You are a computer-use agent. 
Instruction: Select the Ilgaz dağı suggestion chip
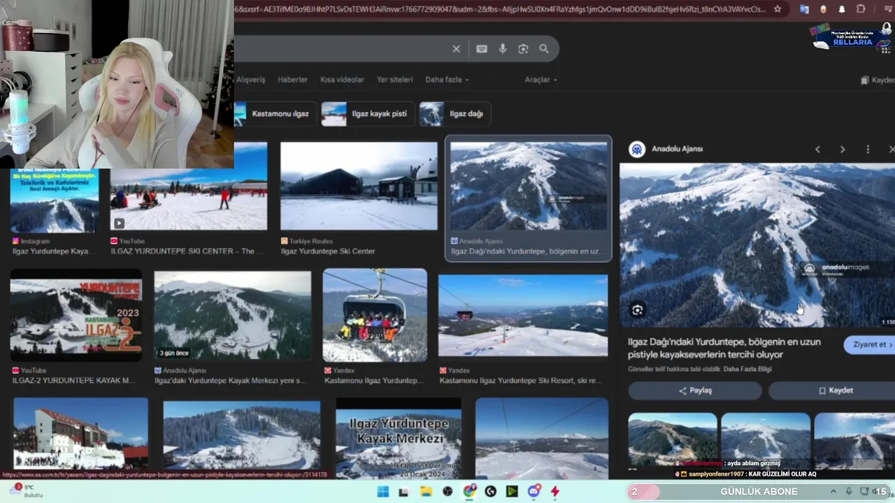coord(454,114)
